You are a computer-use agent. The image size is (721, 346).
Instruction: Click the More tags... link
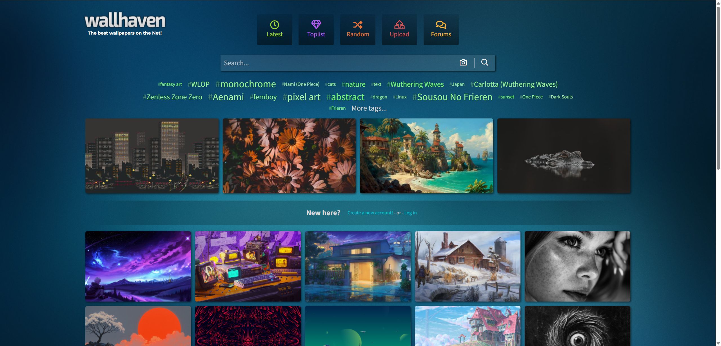369,108
